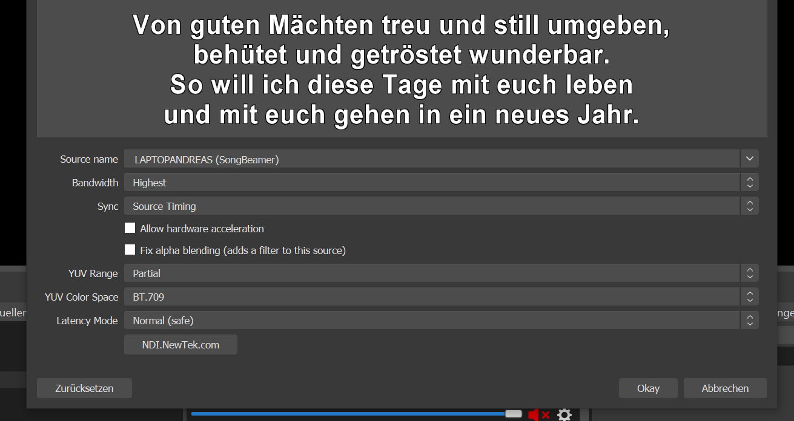Open the Bandwidth dropdown showing Highest
794x421 pixels.
click(441, 182)
